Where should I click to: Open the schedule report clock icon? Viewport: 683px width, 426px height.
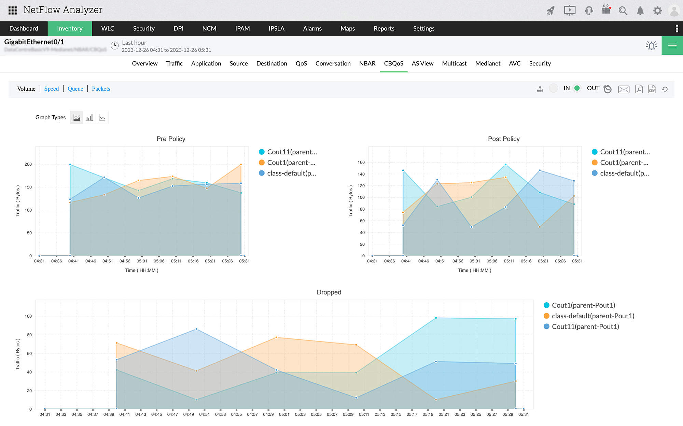point(608,89)
